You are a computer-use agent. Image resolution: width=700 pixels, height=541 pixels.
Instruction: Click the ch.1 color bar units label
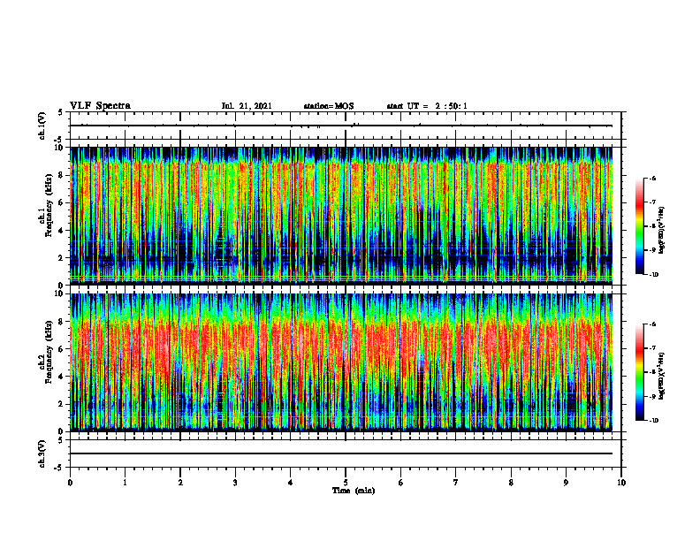662,231
